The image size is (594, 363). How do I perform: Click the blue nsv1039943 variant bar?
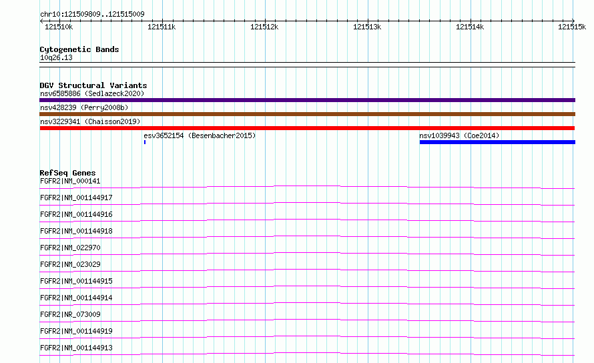pos(497,142)
